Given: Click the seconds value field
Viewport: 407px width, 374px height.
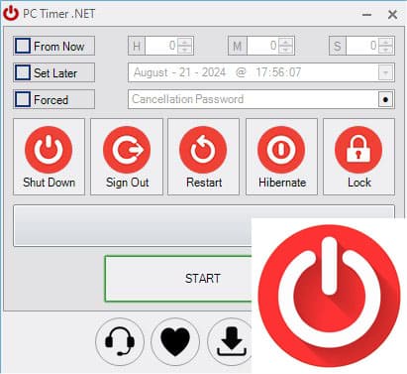Looking at the screenshot, I should (362, 46).
